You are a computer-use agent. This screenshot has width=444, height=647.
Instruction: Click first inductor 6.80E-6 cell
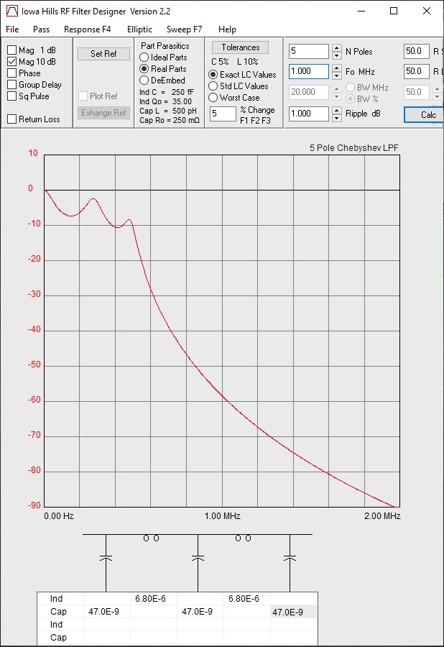coord(154,599)
